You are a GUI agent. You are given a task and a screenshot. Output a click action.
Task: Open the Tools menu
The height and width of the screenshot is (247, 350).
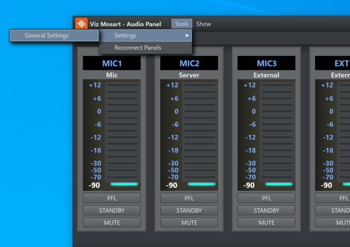[182, 24]
